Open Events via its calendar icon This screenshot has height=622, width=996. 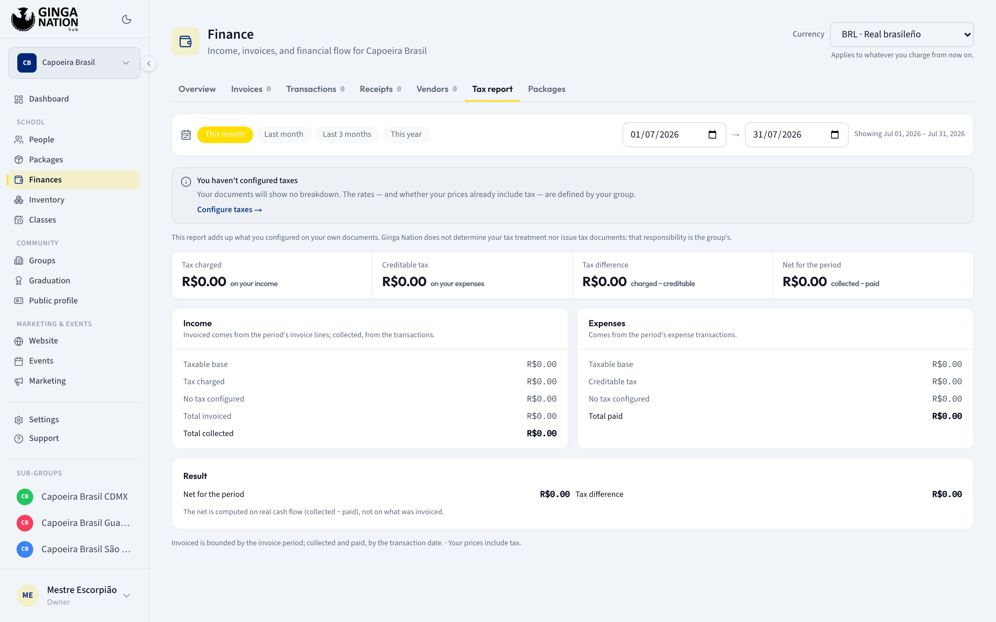(19, 361)
